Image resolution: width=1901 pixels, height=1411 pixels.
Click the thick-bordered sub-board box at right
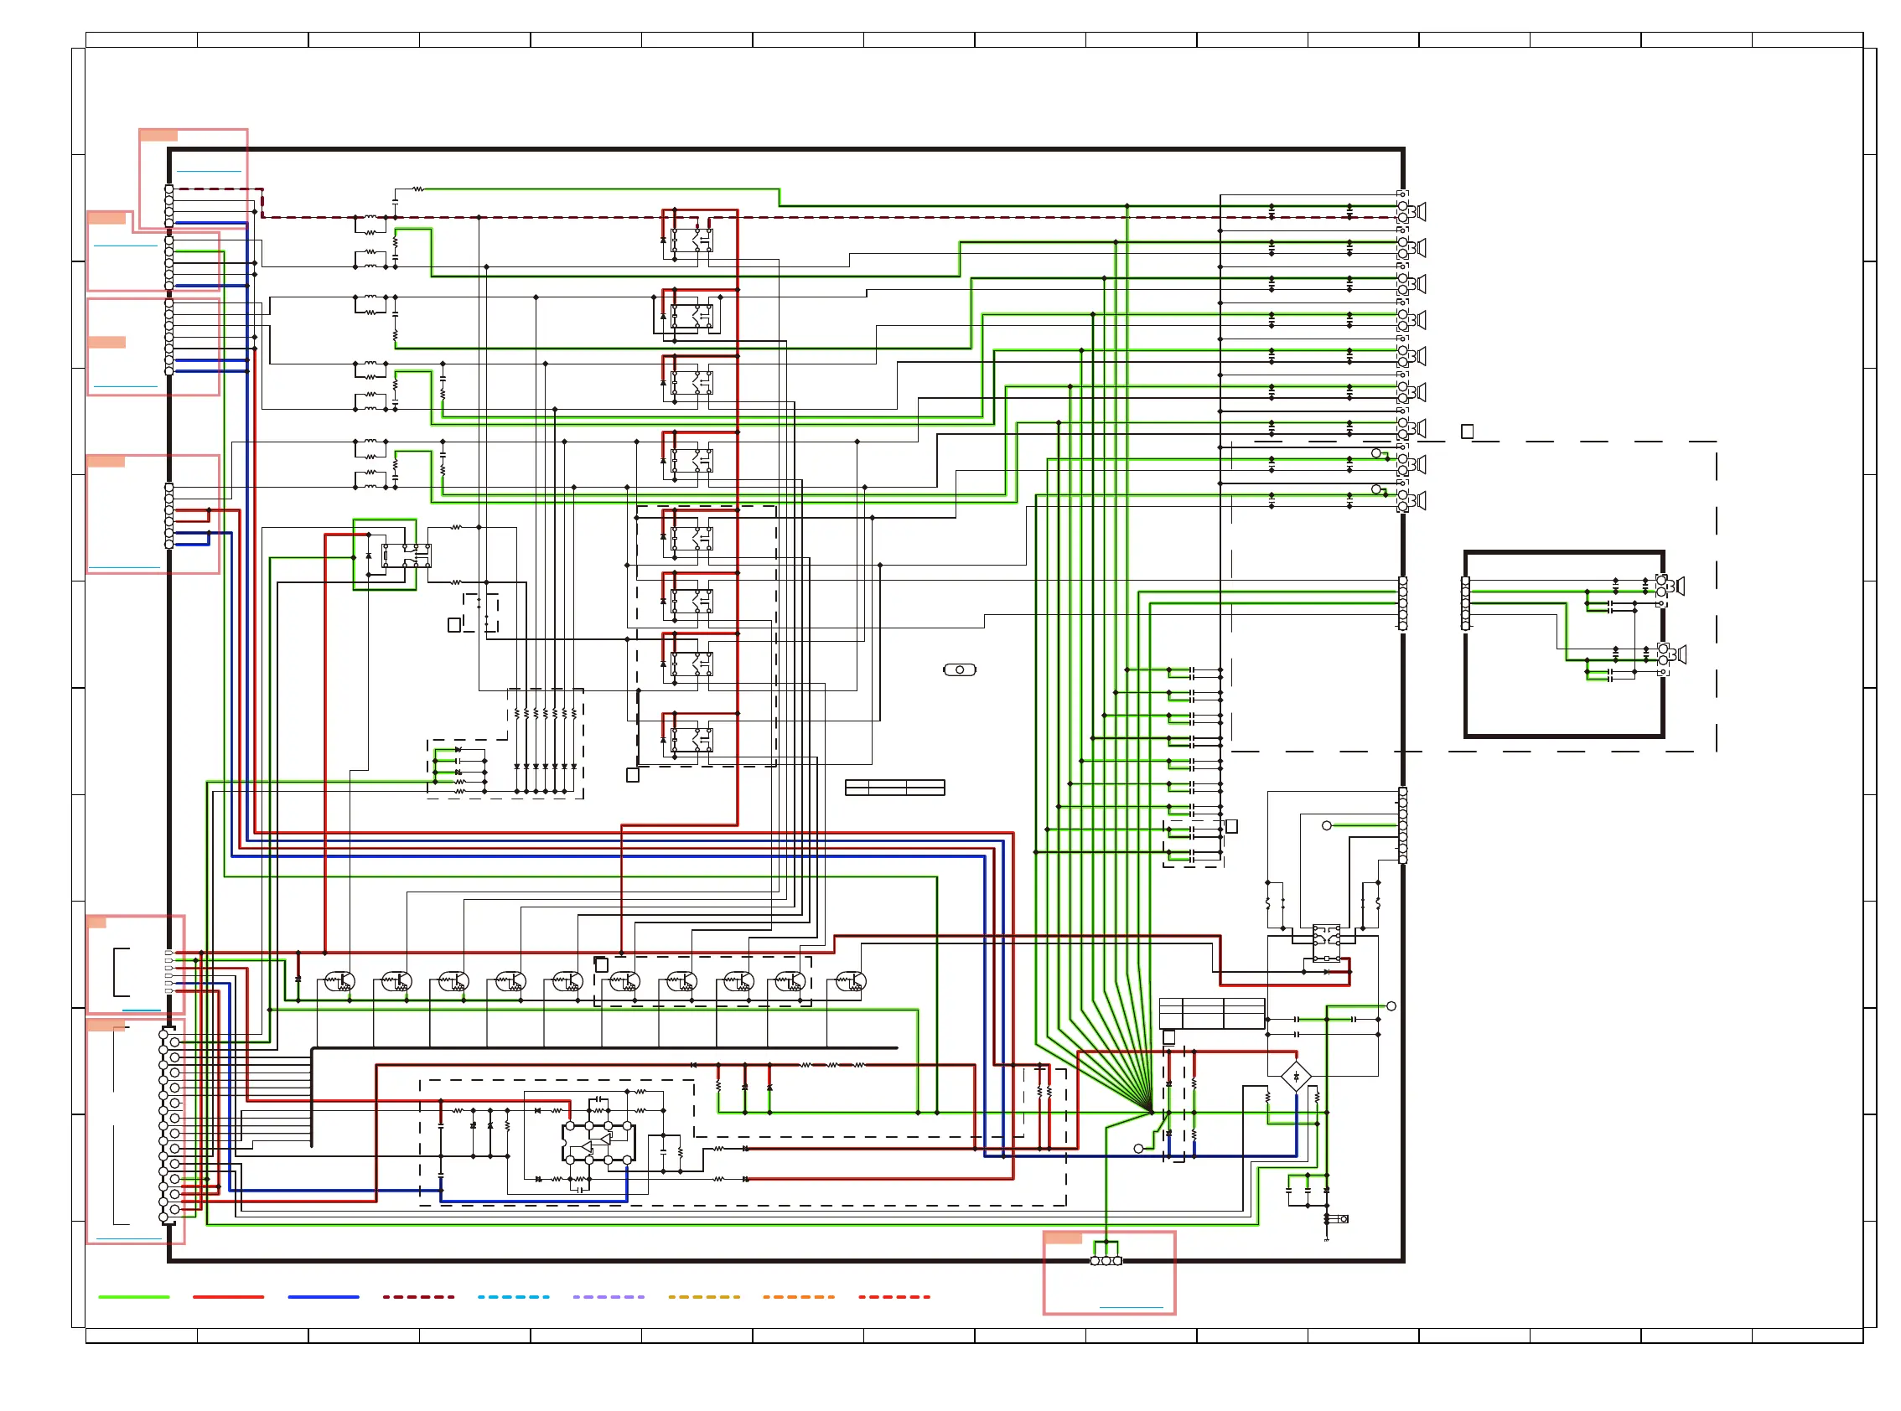1563,644
